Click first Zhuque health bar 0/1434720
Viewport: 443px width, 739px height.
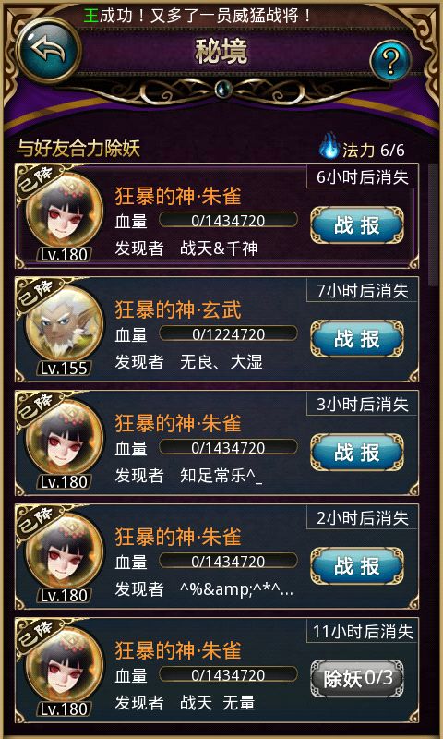click(x=228, y=220)
